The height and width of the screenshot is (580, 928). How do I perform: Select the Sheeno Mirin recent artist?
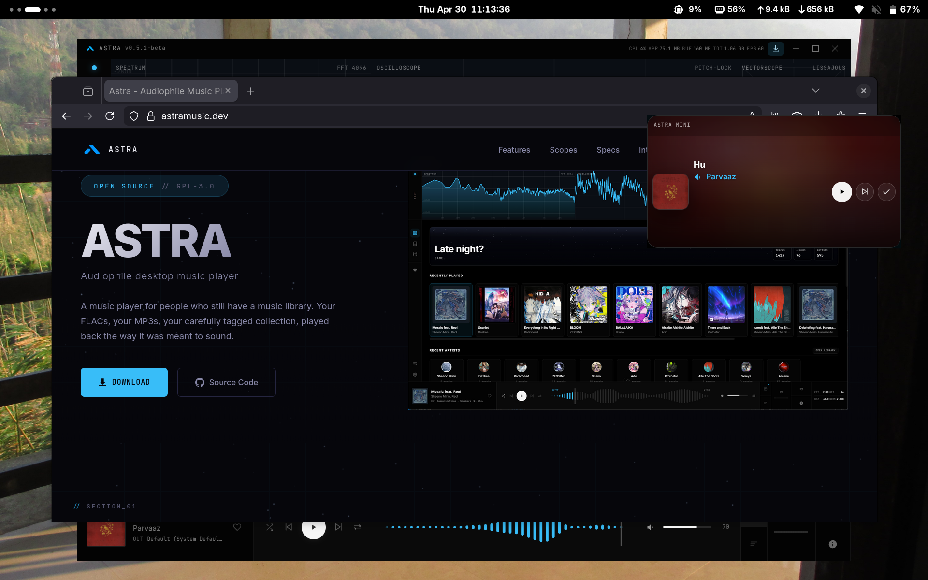point(447,370)
